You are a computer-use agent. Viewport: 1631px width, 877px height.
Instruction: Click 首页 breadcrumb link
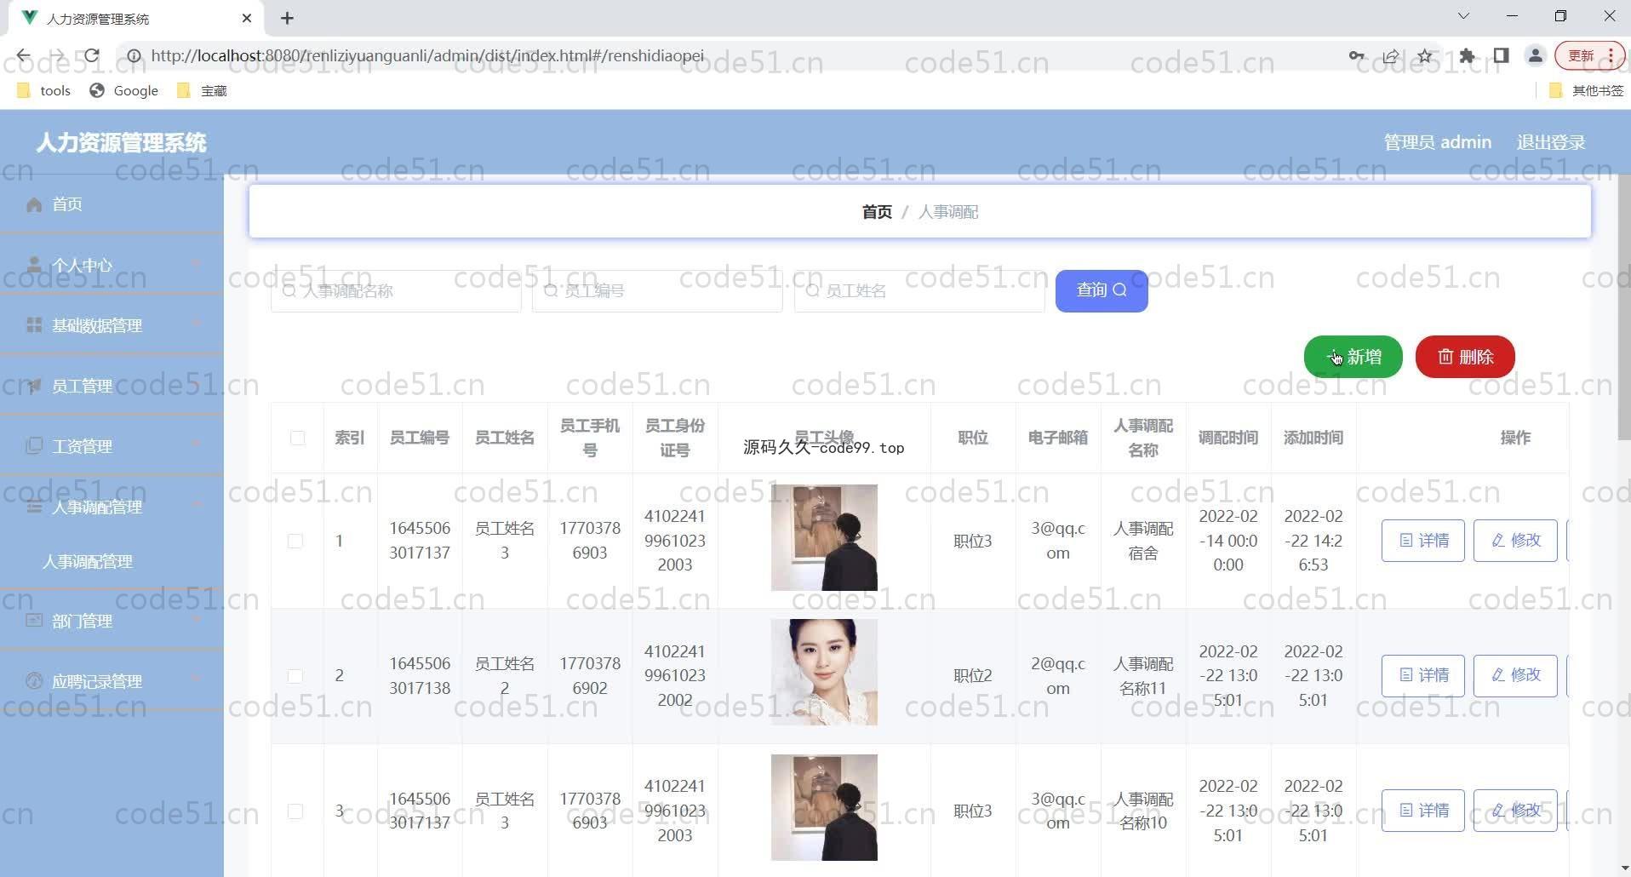coord(877,212)
